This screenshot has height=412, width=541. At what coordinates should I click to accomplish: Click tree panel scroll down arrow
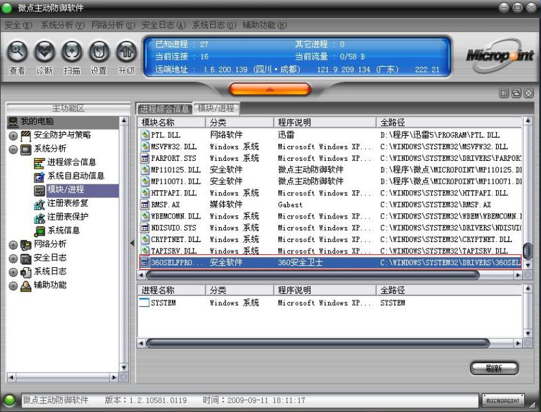124,368
